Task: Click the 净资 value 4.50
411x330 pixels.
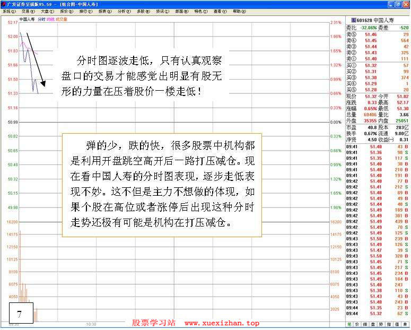Action: pyautogui.click(x=372, y=140)
